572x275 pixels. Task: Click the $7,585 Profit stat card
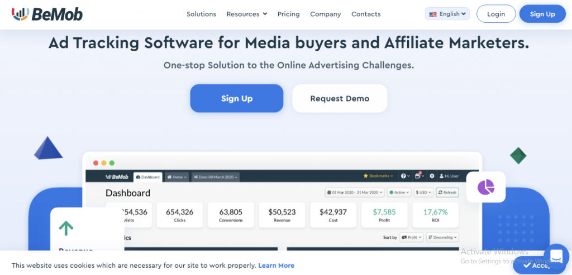click(384, 215)
